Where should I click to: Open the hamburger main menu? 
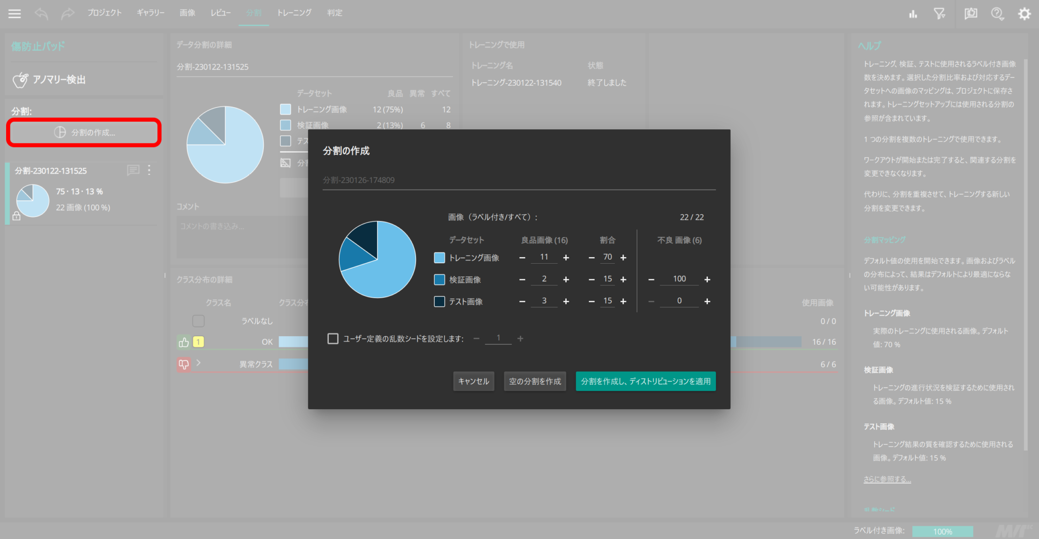coord(15,14)
